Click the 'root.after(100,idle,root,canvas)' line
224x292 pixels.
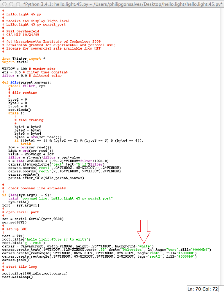35,274
